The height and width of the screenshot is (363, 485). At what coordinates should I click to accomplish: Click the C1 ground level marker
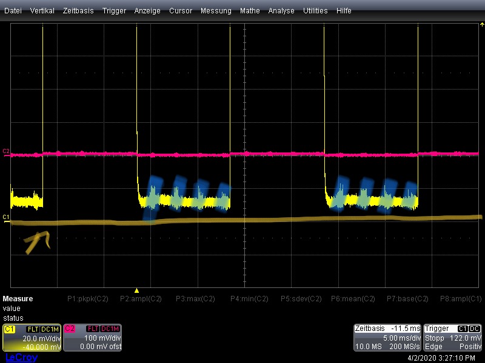pyautogui.click(x=6, y=218)
